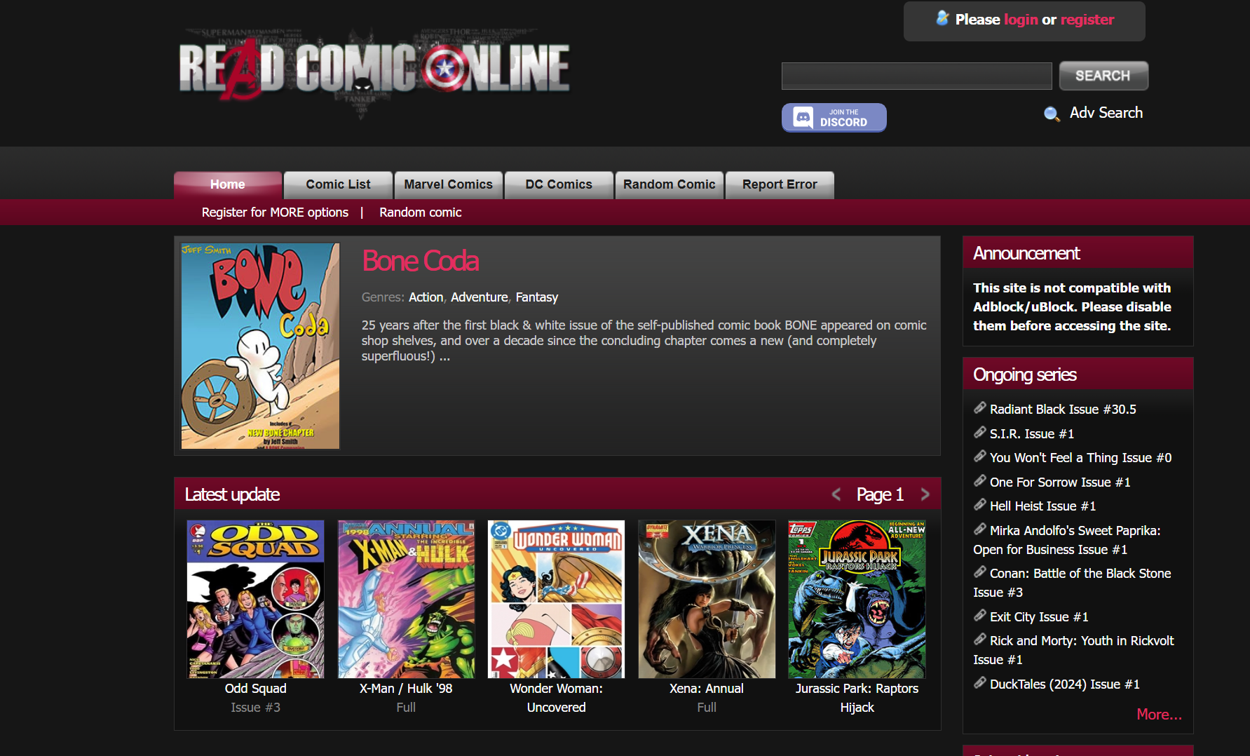Open the Comic List tab

338,184
